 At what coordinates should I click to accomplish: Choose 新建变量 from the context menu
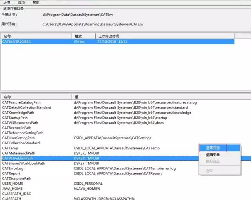click(x=213, y=148)
